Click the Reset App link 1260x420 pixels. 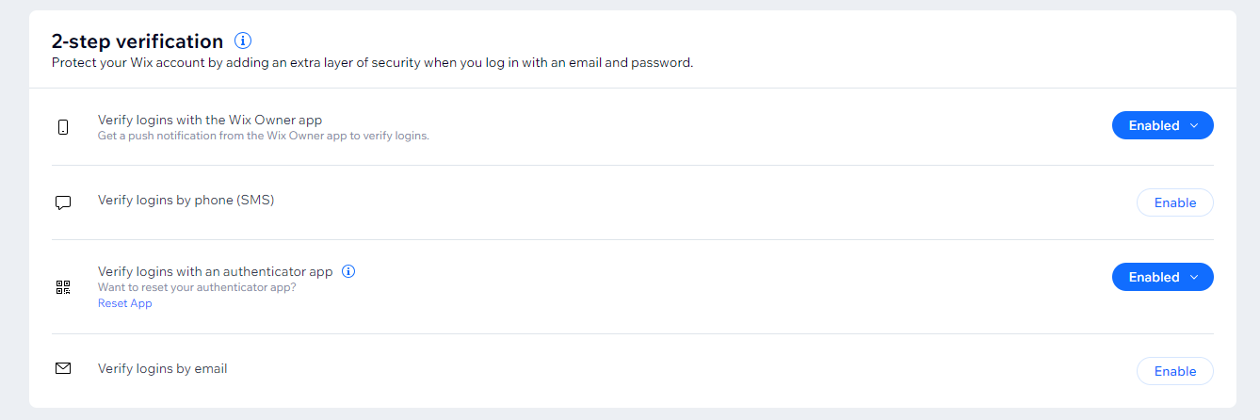tap(124, 303)
